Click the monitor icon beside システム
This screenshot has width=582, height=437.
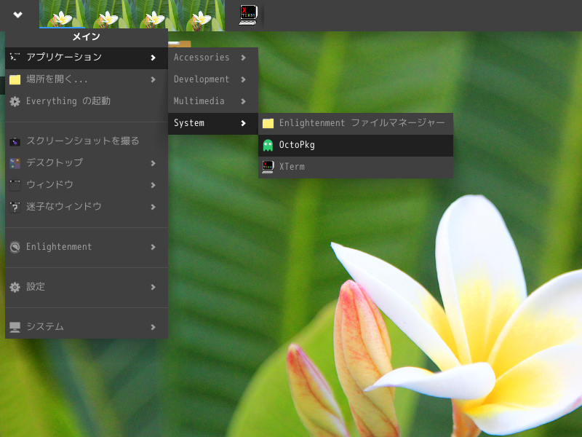15,327
